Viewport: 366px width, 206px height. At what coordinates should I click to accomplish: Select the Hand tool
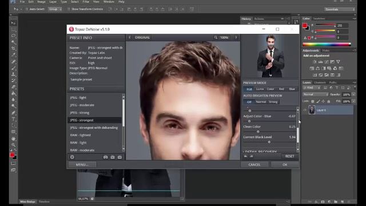[x=13, y=138]
